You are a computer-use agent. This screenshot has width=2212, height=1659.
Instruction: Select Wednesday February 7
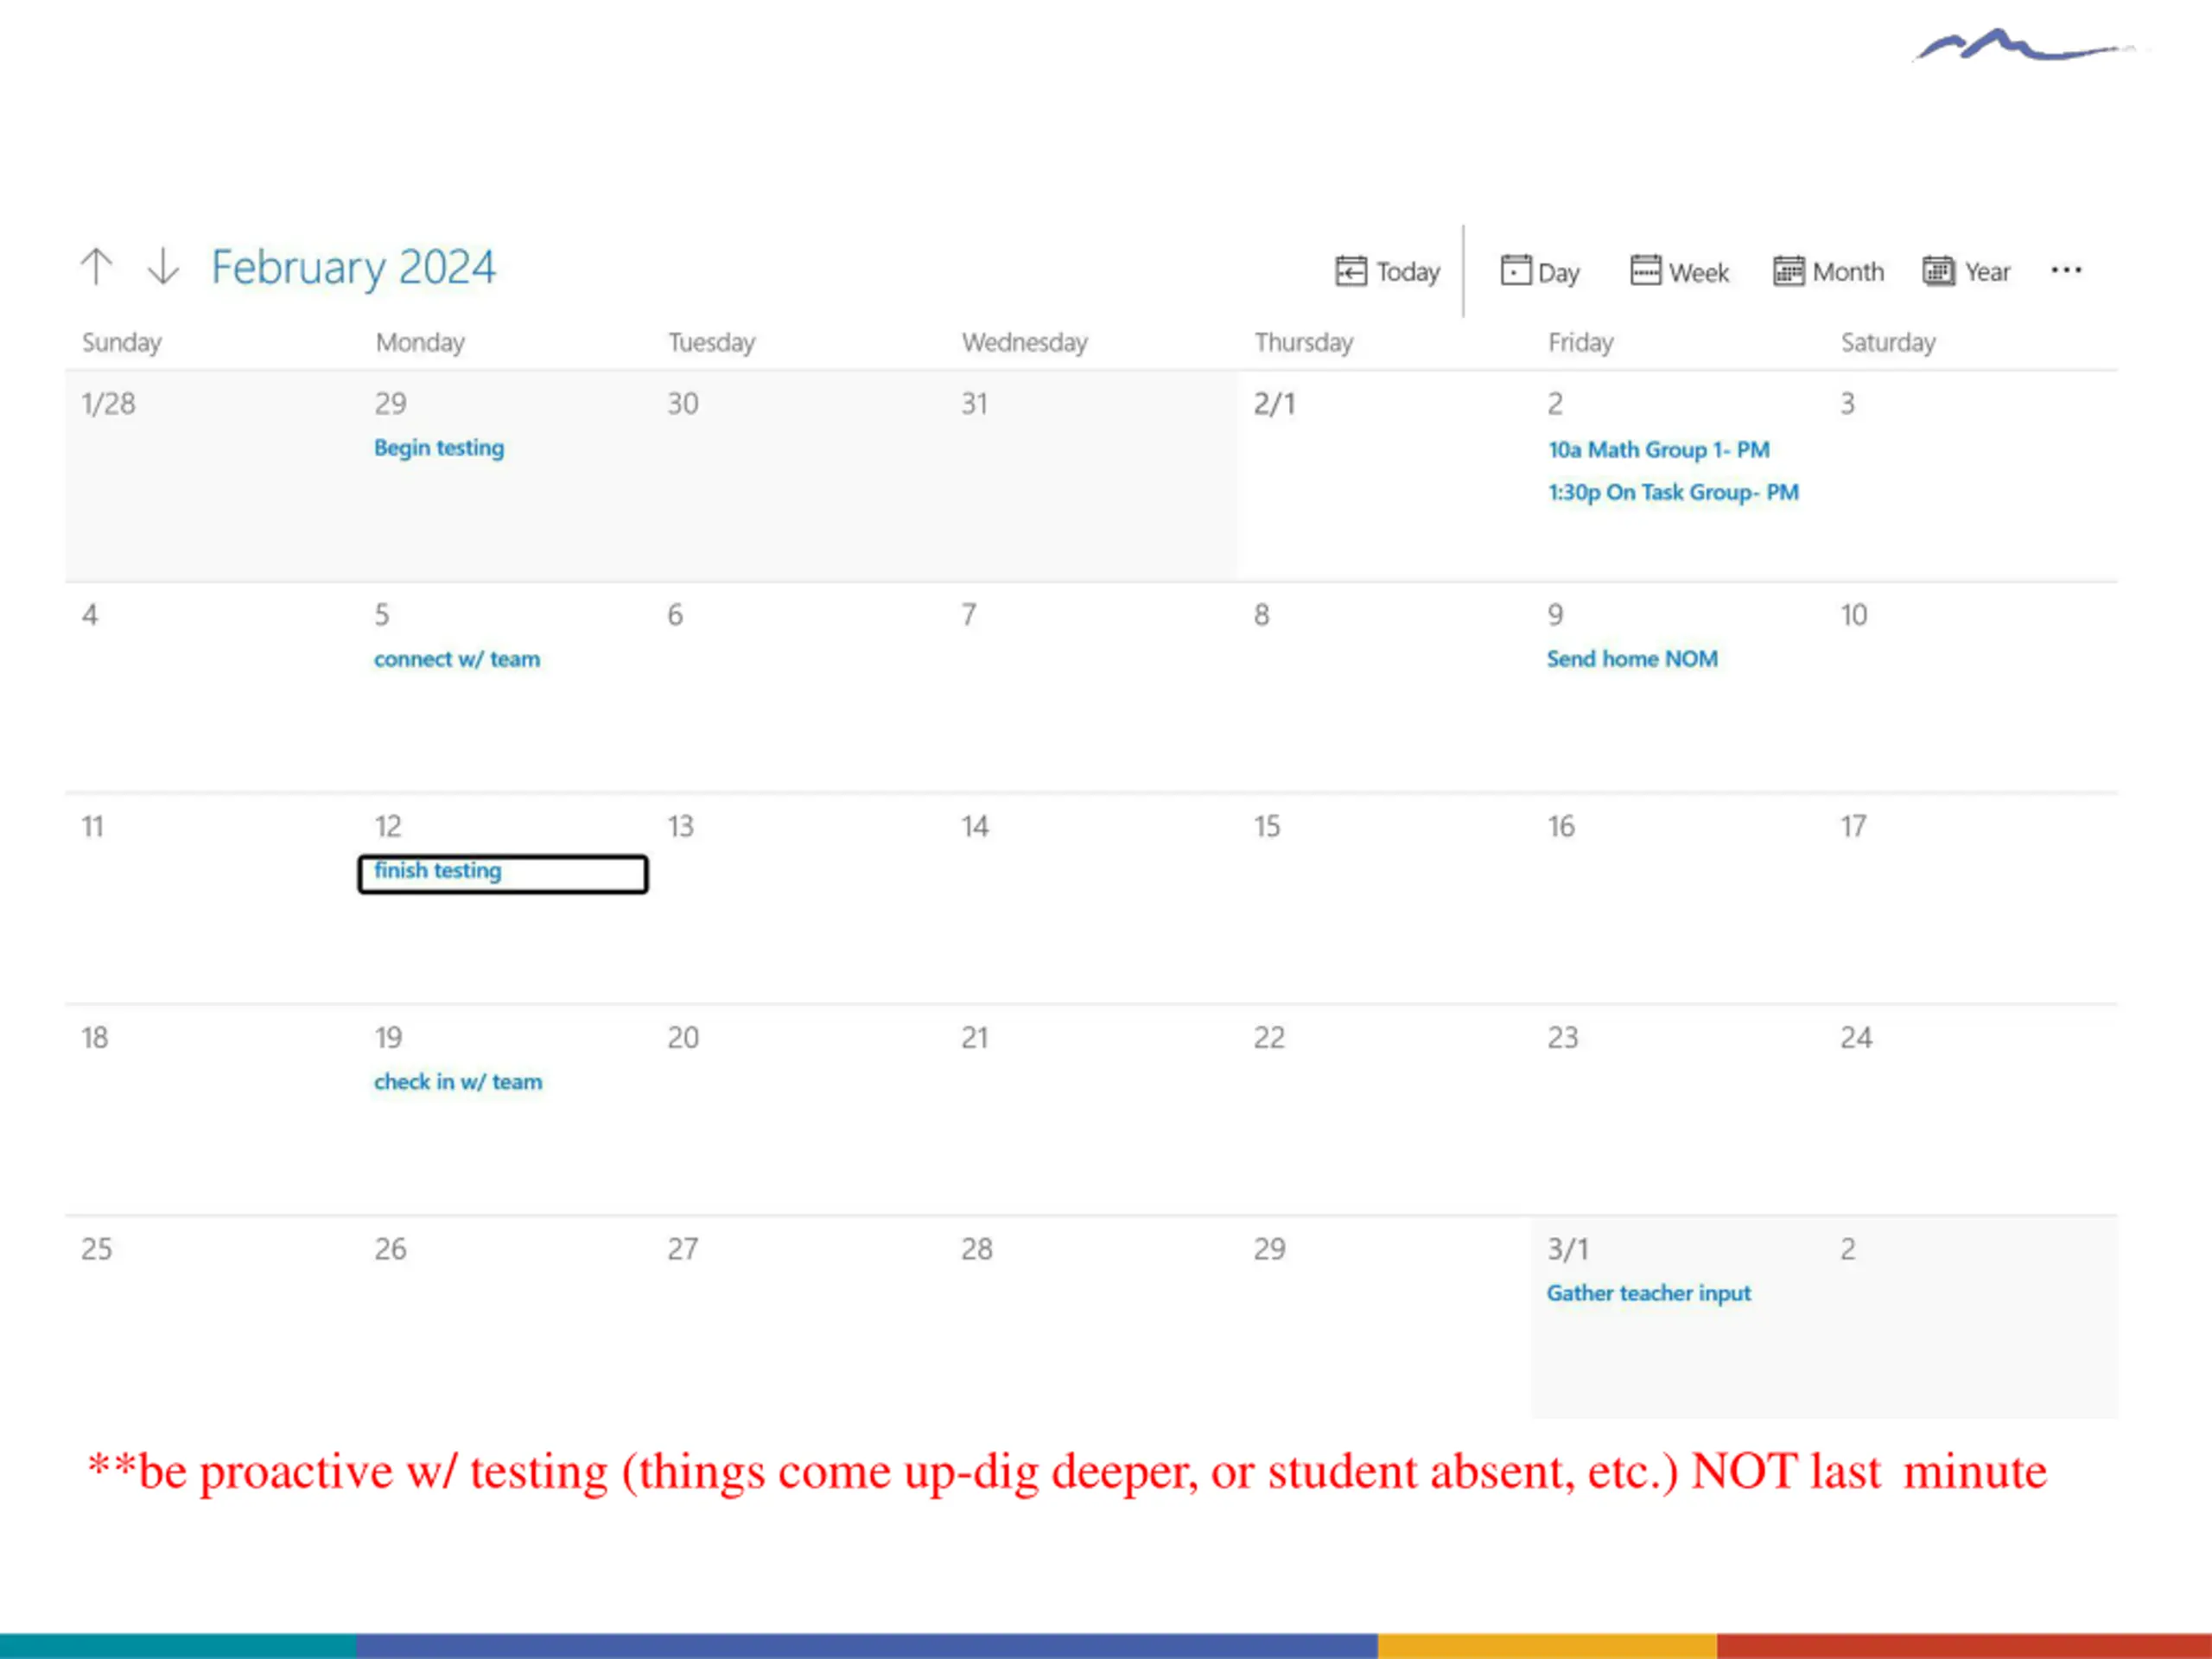pos(969,615)
